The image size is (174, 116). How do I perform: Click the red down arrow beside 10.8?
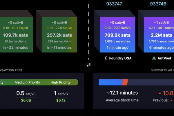point(159,93)
